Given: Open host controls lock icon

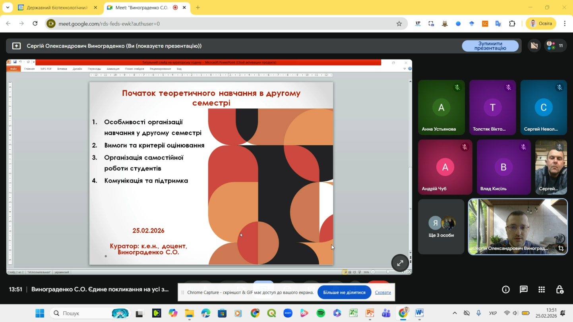Looking at the screenshot, I should 559,289.
